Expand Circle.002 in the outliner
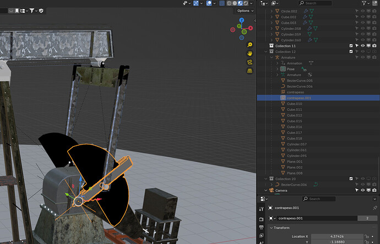Viewport: 380px width, 244px height. [x=272, y=11]
